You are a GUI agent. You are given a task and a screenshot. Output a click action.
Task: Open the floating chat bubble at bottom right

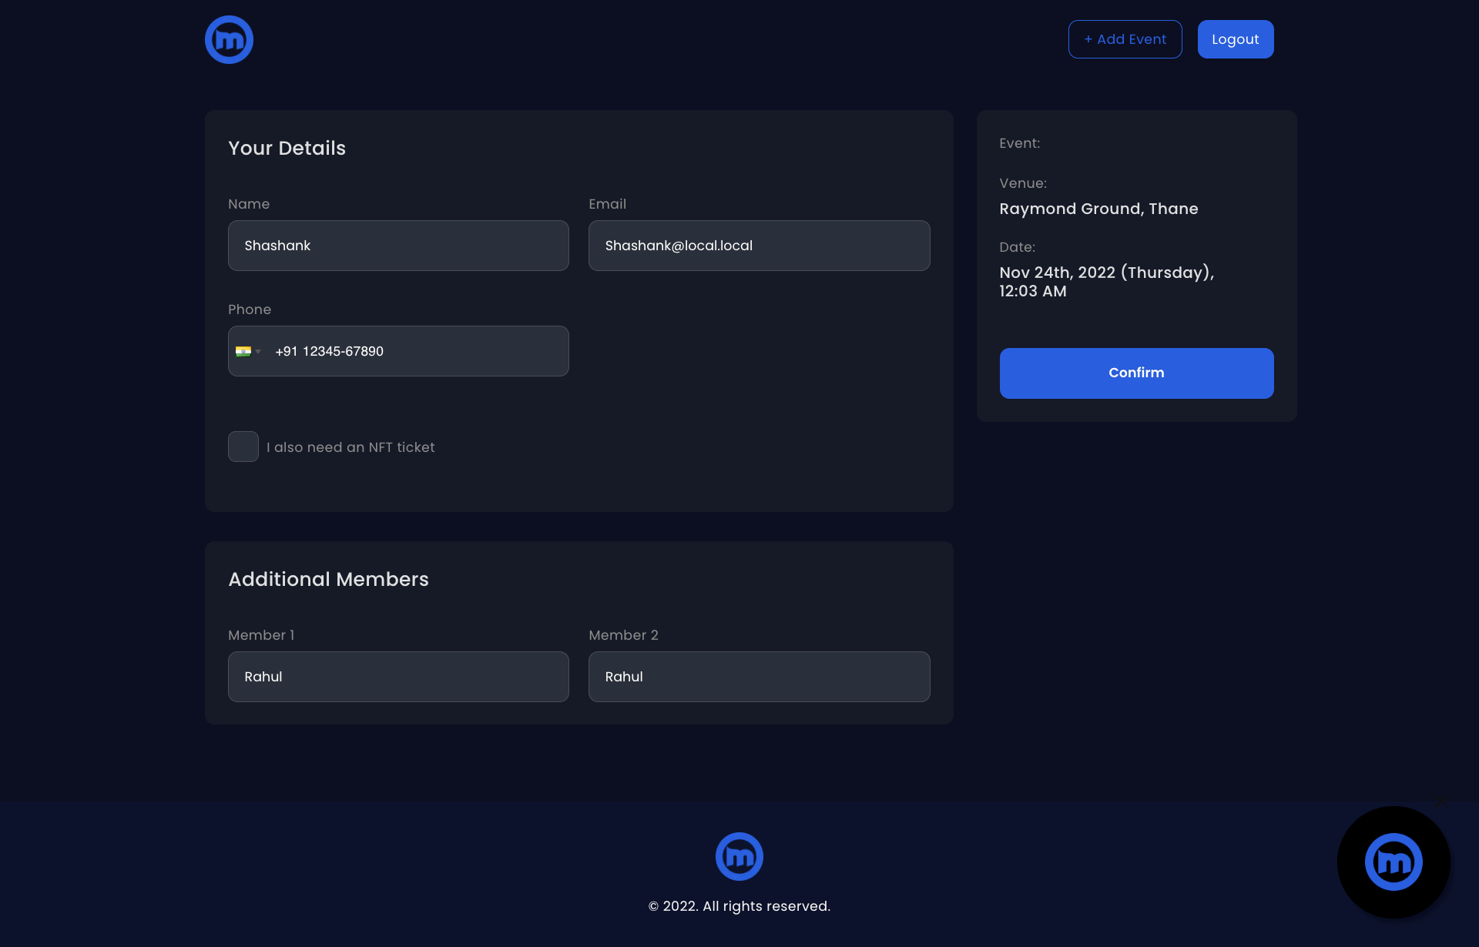tap(1393, 862)
